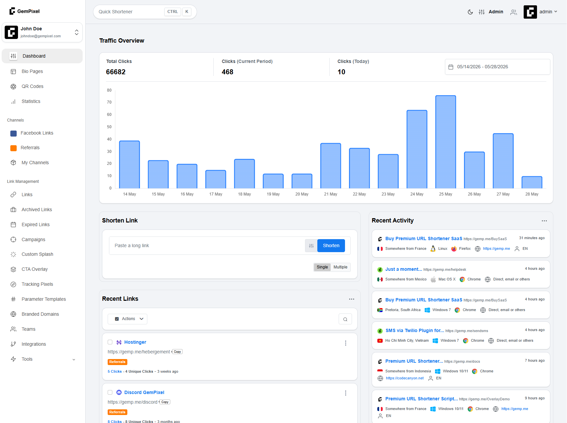Image resolution: width=567 pixels, height=423 pixels.
Task: Click the search icon in Recent Links
Action: 345,319
